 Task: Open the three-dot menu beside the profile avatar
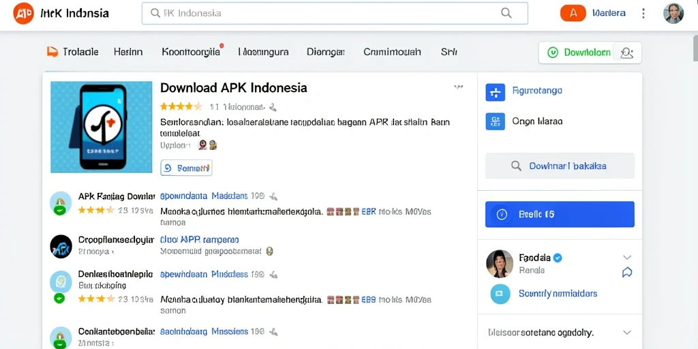pyautogui.click(x=643, y=14)
